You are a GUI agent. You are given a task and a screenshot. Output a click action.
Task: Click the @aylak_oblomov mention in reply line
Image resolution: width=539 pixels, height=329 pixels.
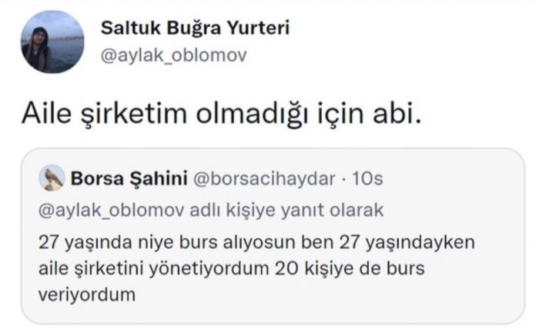112,211
